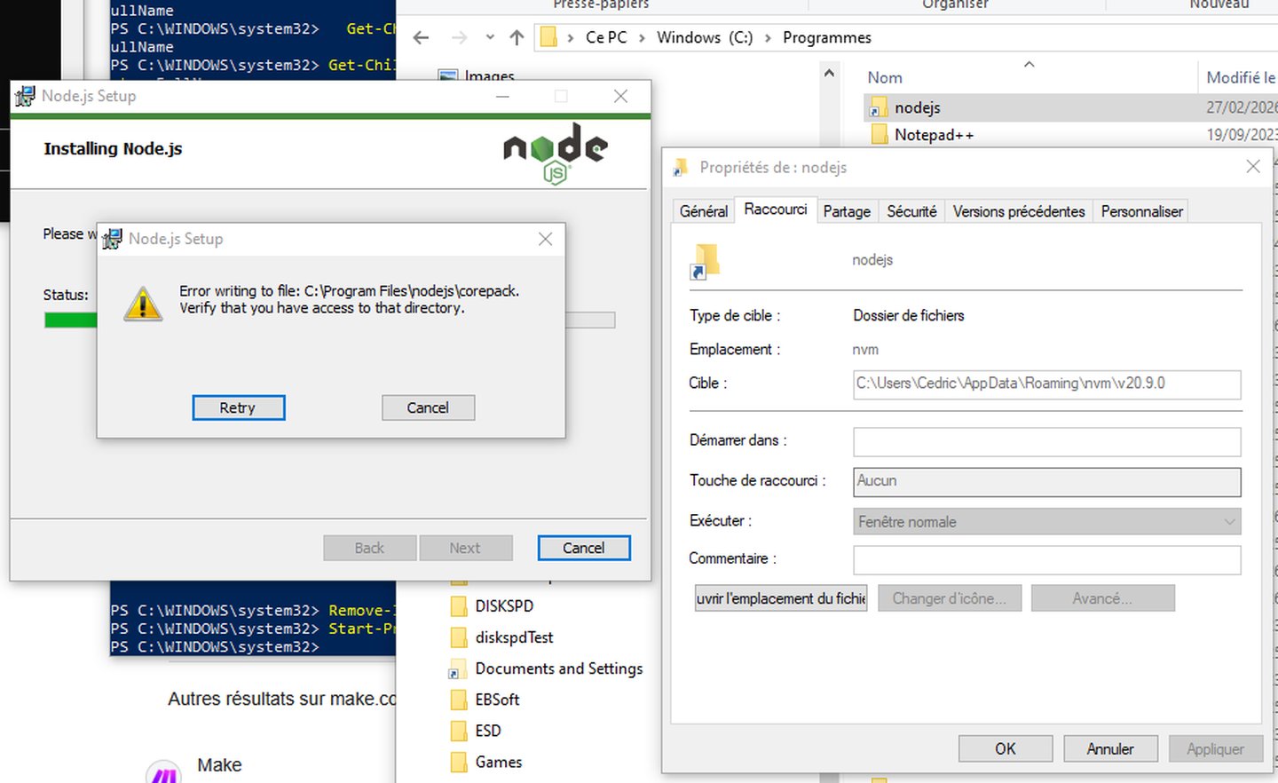Viewport: 1278px width, 783px height.
Task: Click Annuler in the nodejs properties dialog
Action: tap(1110, 748)
